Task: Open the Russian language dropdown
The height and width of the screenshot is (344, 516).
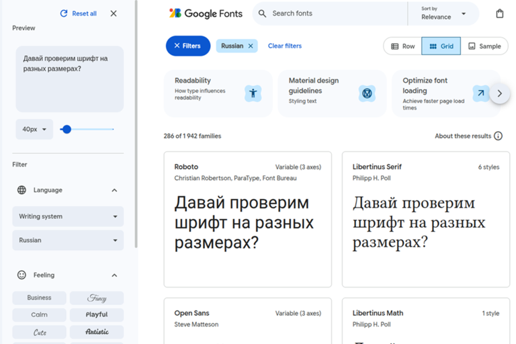Action: click(x=68, y=241)
